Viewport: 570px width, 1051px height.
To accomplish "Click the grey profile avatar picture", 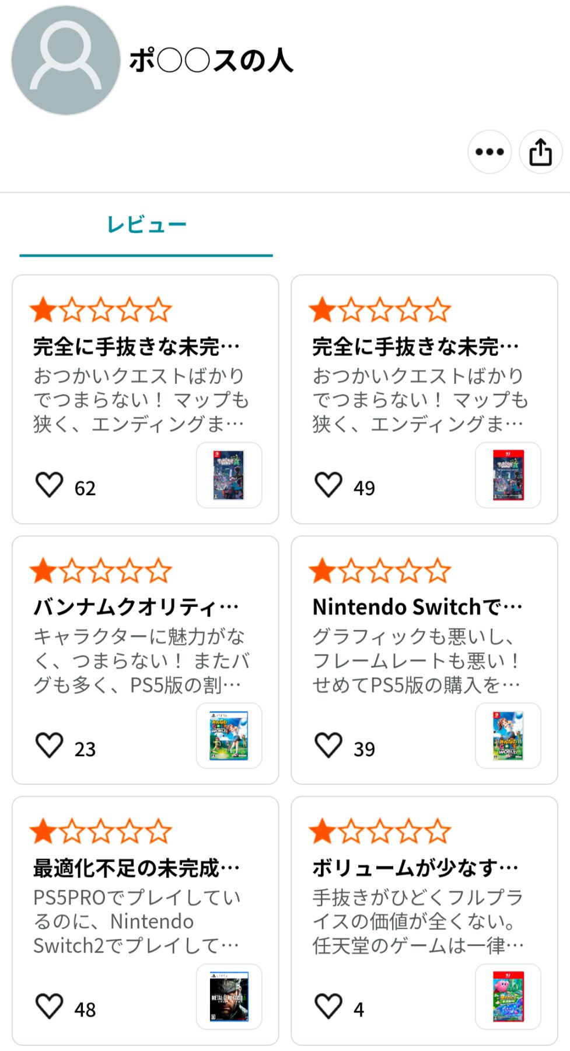I will [x=65, y=60].
